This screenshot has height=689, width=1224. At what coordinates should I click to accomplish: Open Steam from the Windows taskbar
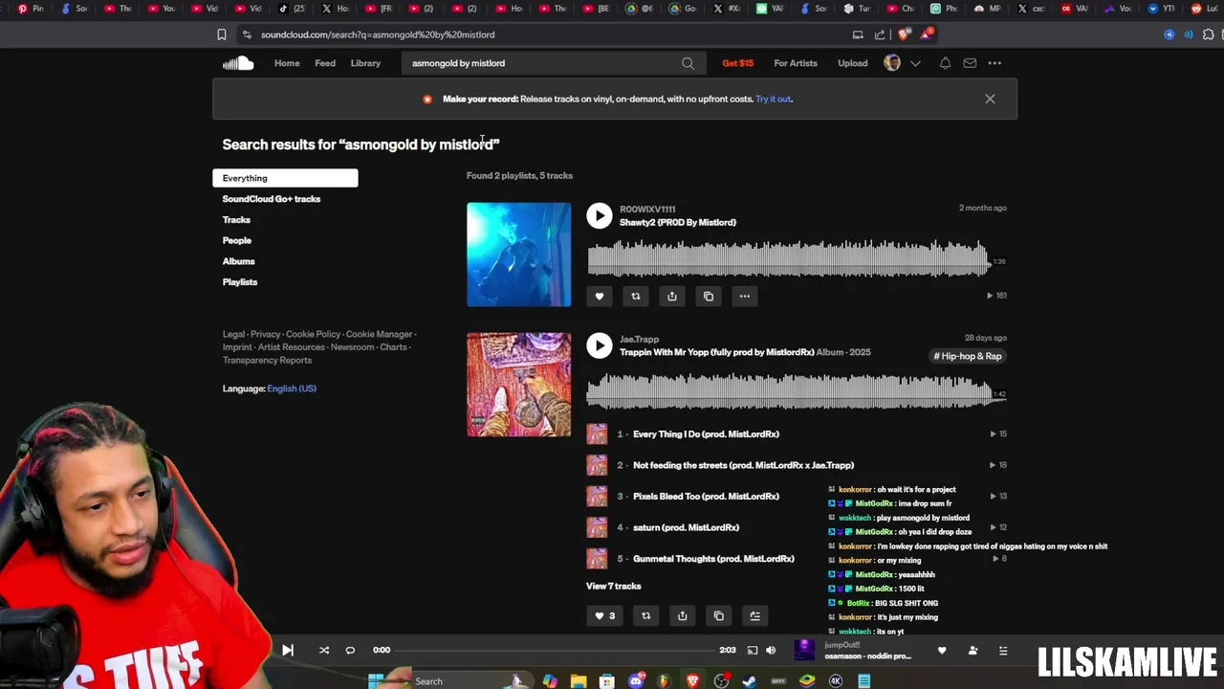(x=750, y=681)
